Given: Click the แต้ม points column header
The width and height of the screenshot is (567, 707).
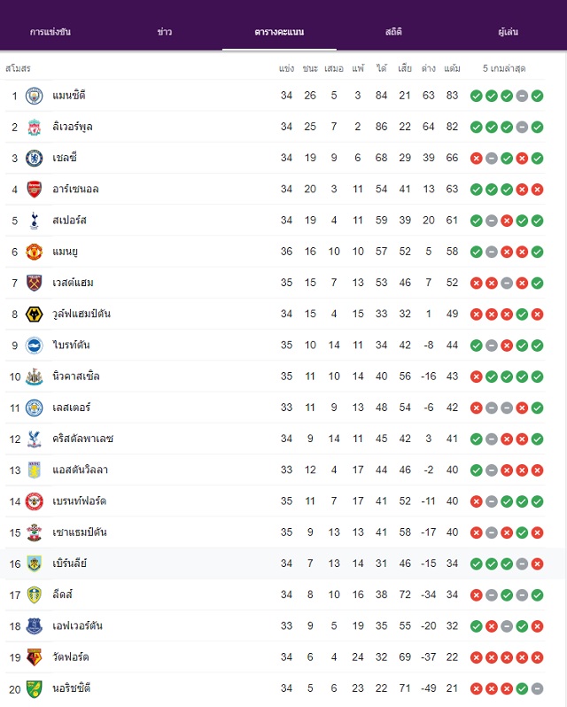Looking at the screenshot, I should coord(452,68).
